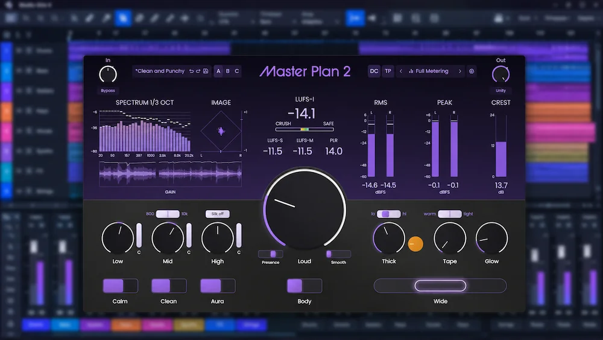Click the RMS right value -14.5

[388, 185]
